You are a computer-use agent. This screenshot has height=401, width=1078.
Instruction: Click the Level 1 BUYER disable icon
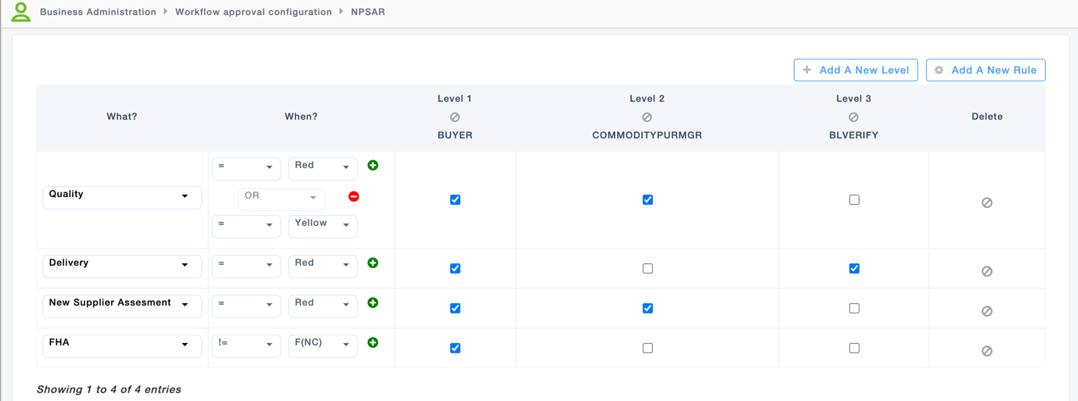[455, 117]
